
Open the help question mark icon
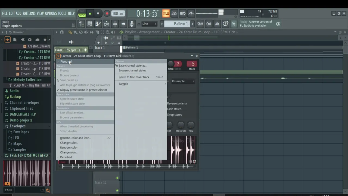225,24
